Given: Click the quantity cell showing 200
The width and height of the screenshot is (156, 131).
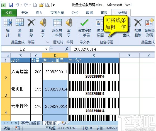Looking at the screenshot, I should [36, 72].
